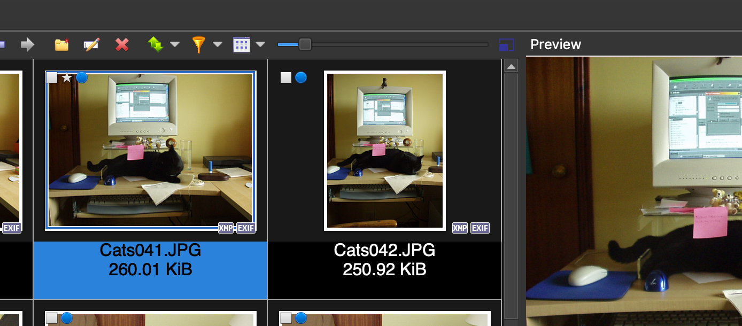Image resolution: width=742 pixels, height=326 pixels.
Task: Click the blue color label dot on Cats041.JPG
Action: coord(82,78)
